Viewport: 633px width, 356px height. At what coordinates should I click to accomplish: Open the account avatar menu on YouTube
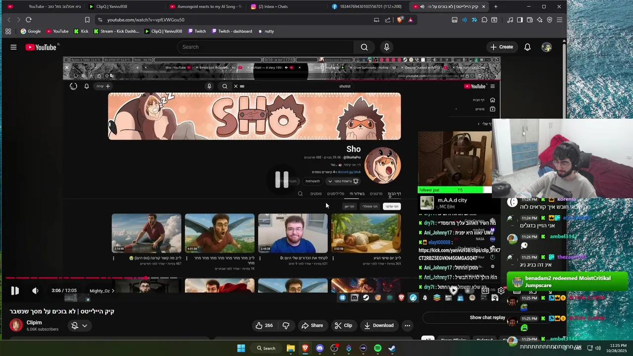pyautogui.click(x=546, y=47)
